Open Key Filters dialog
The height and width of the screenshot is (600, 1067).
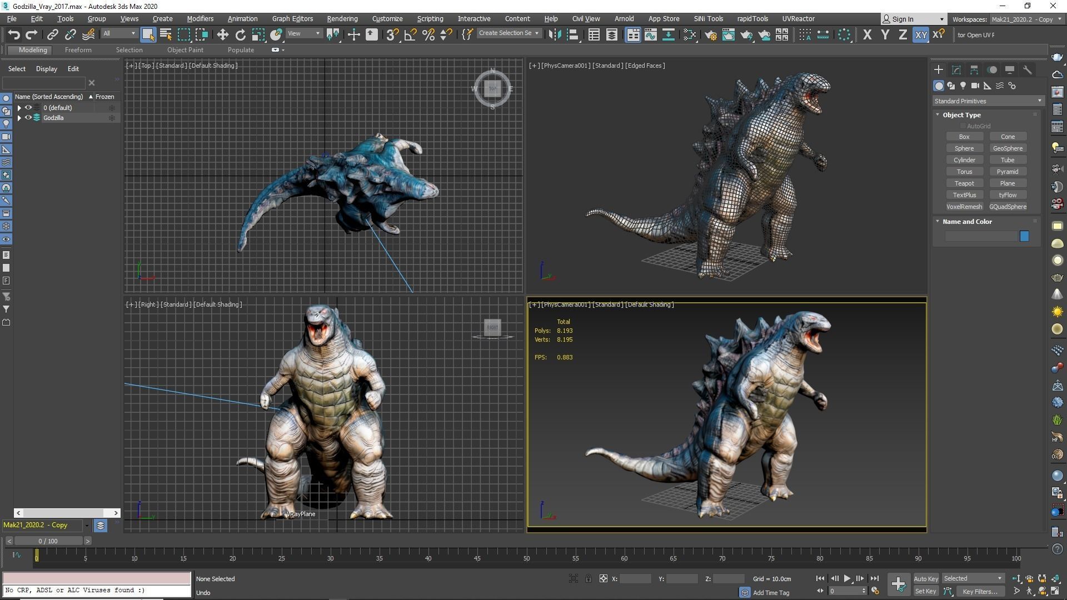click(979, 592)
